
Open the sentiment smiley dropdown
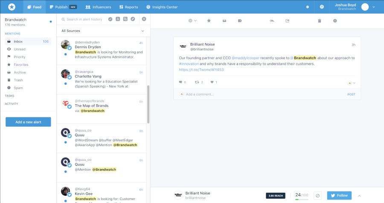pyautogui.click(x=192, y=20)
